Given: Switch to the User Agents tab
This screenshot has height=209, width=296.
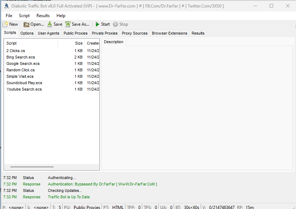Looking at the screenshot, I should (x=49, y=33).
